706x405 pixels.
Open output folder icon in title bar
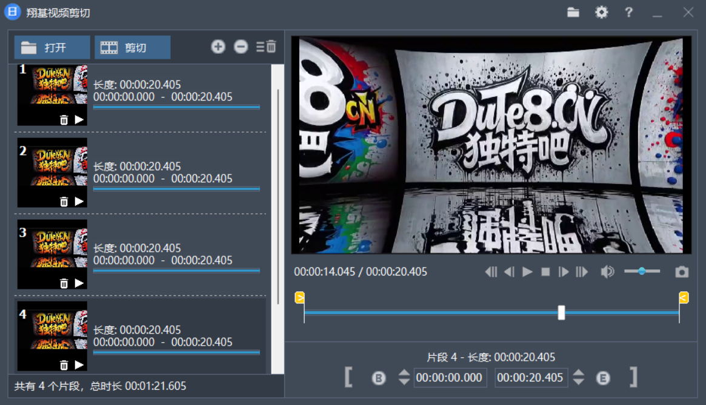pos(573,12)
